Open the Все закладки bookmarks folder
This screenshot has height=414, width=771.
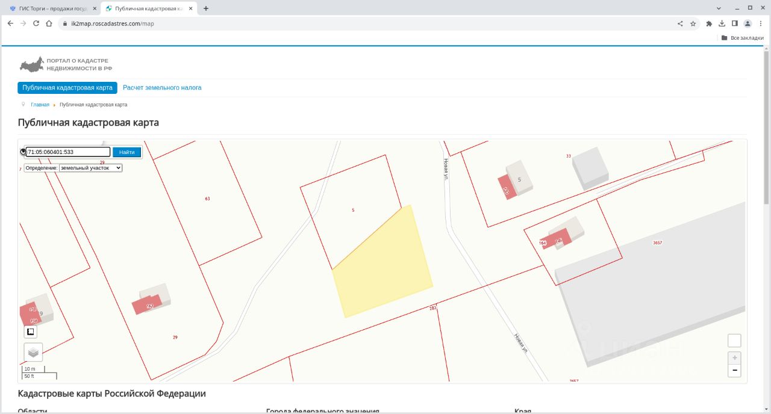(742, 38)
